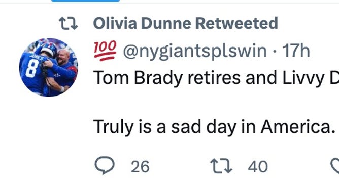
Task: Open the @nygiantsplswin profile handle
Action: (x=194, y=52)
